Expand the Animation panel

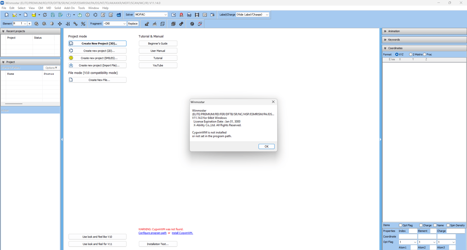point(385,31)
